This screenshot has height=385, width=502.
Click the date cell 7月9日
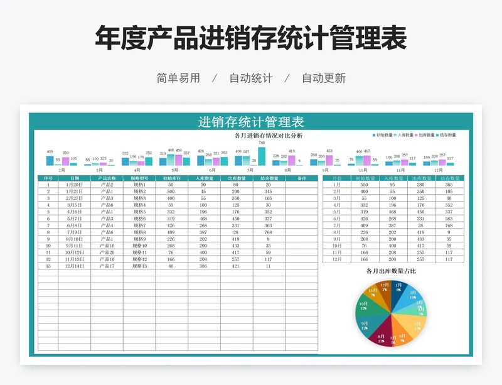coord(74,232)
